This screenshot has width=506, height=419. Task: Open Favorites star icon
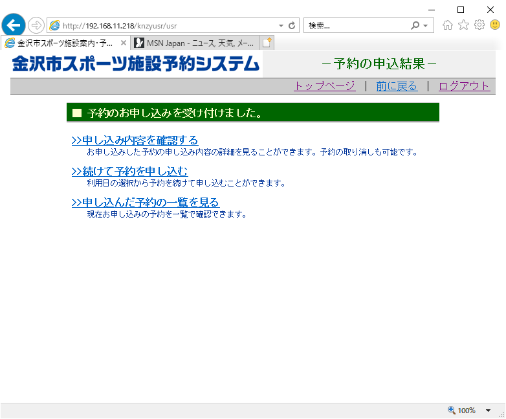[x=463, y=25]
